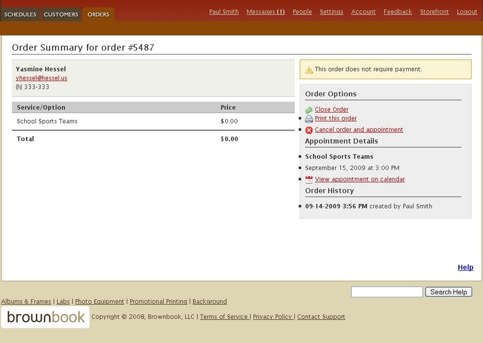Open the Schedules tab

pos(20,15)
